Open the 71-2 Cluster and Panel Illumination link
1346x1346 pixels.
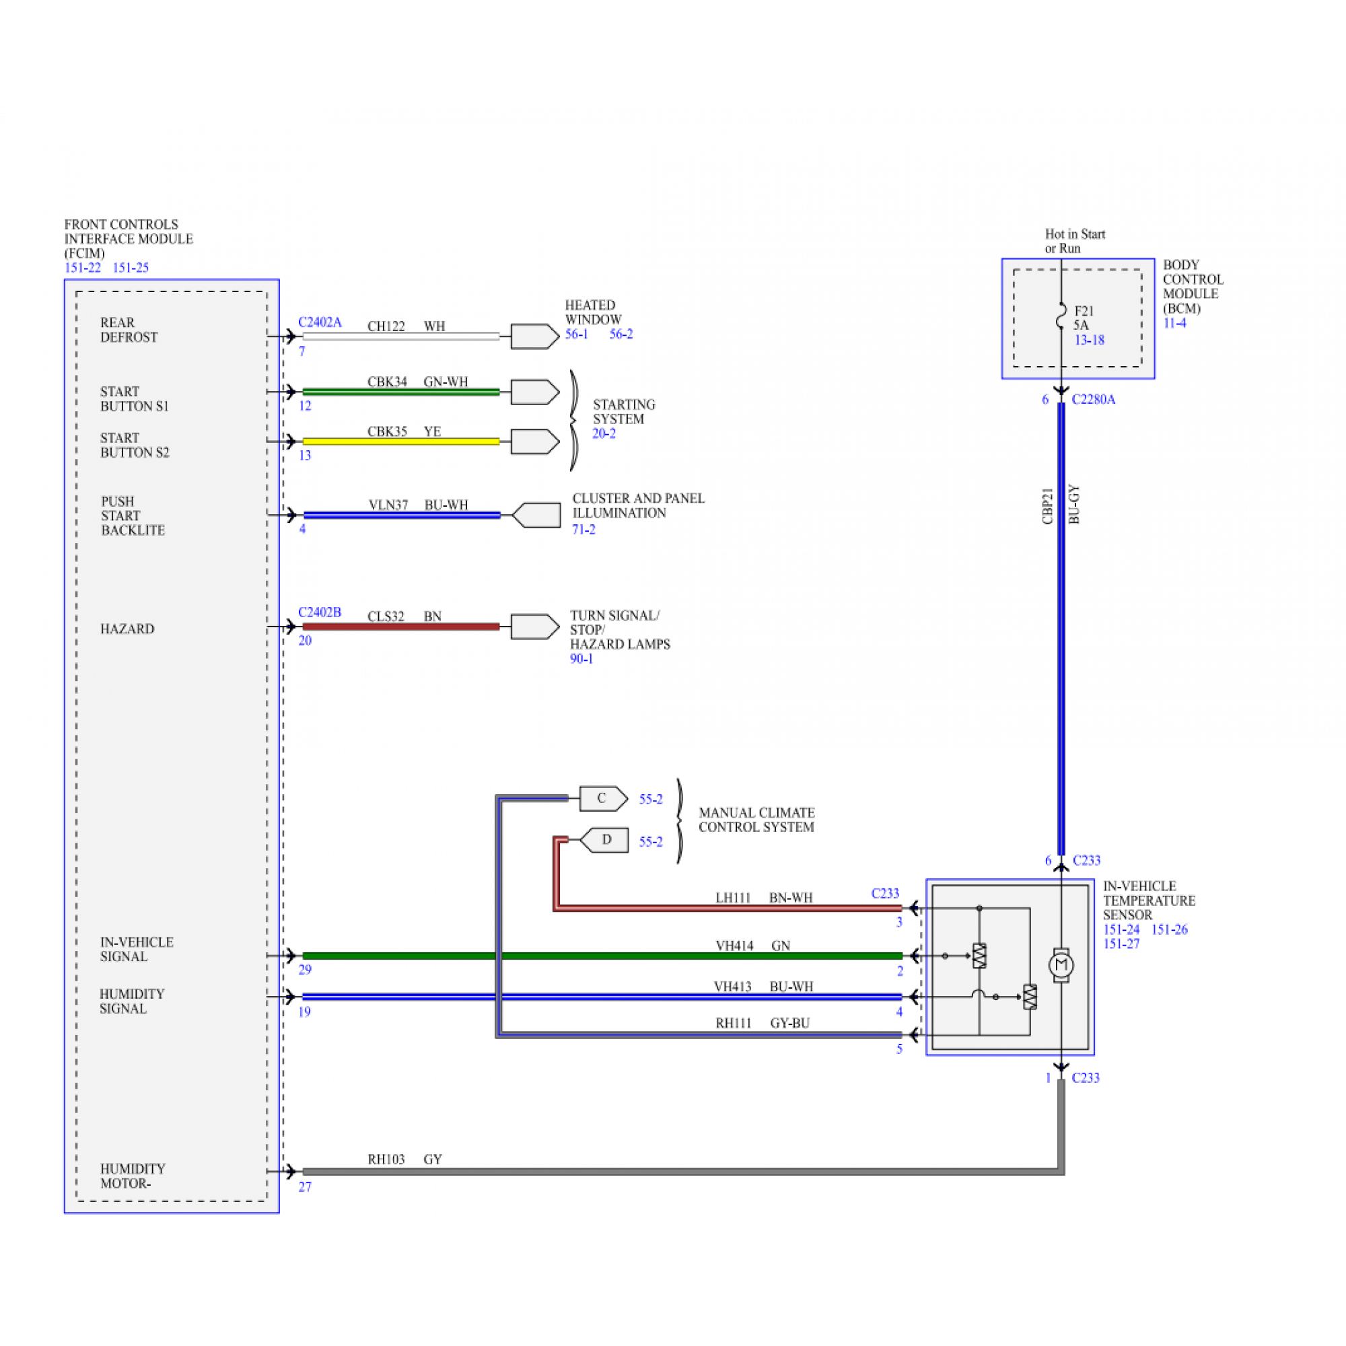[583, 530]
